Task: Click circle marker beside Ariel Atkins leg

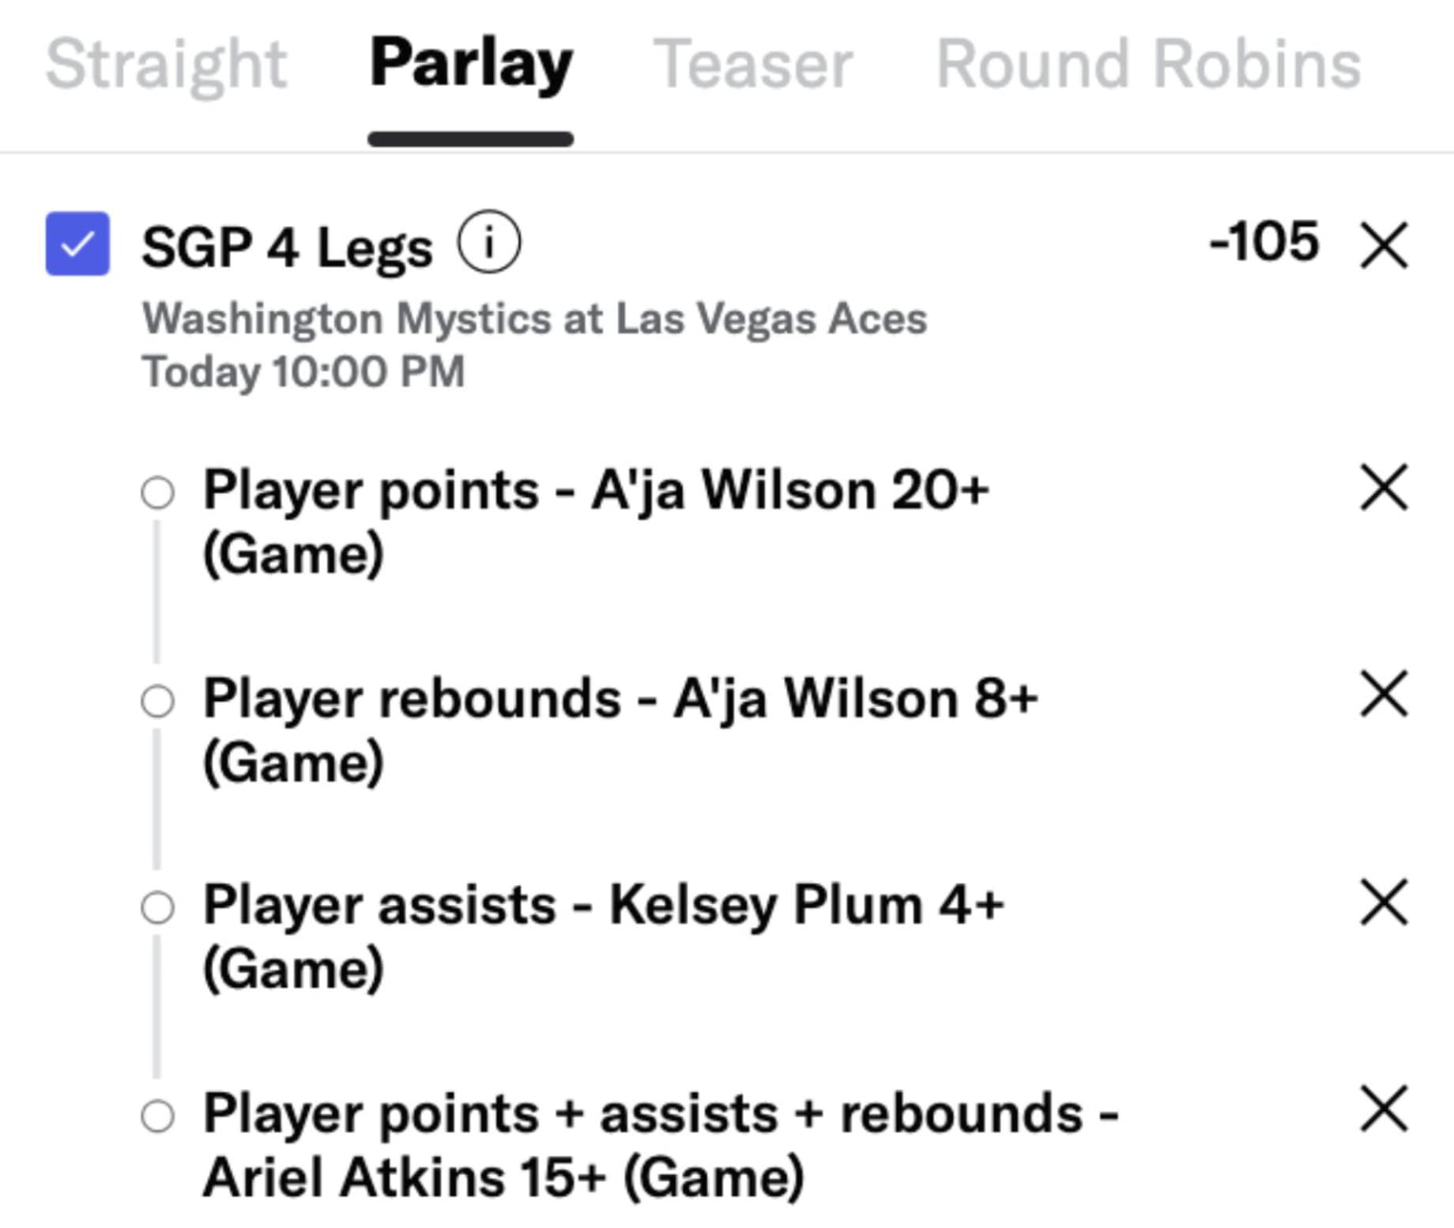Action: [157, 1117]
